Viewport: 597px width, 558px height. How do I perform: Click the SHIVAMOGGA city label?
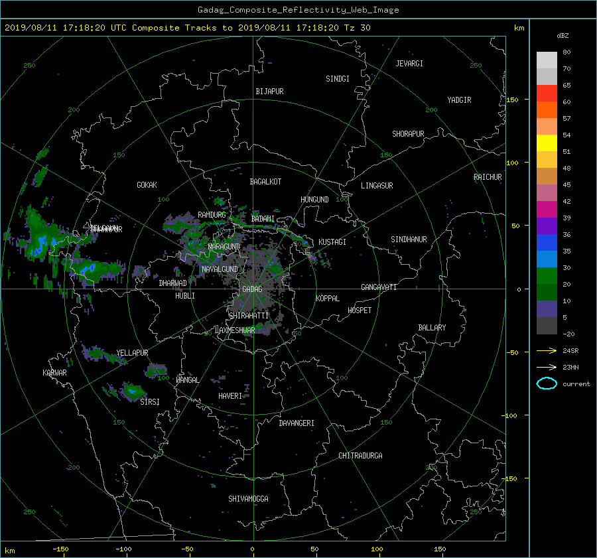tap(248, 498)
